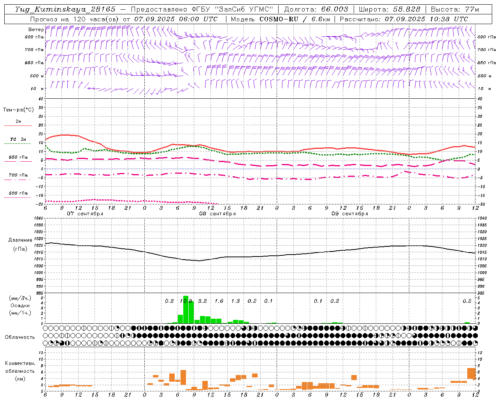498x398 pixels.
Task: Select the Долгота: 66.003 value
Action: tap(316, 10)
